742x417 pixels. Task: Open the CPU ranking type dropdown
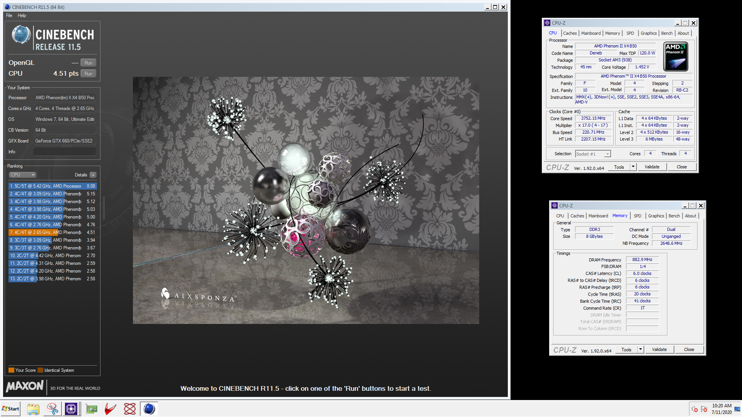click(23, 175)
